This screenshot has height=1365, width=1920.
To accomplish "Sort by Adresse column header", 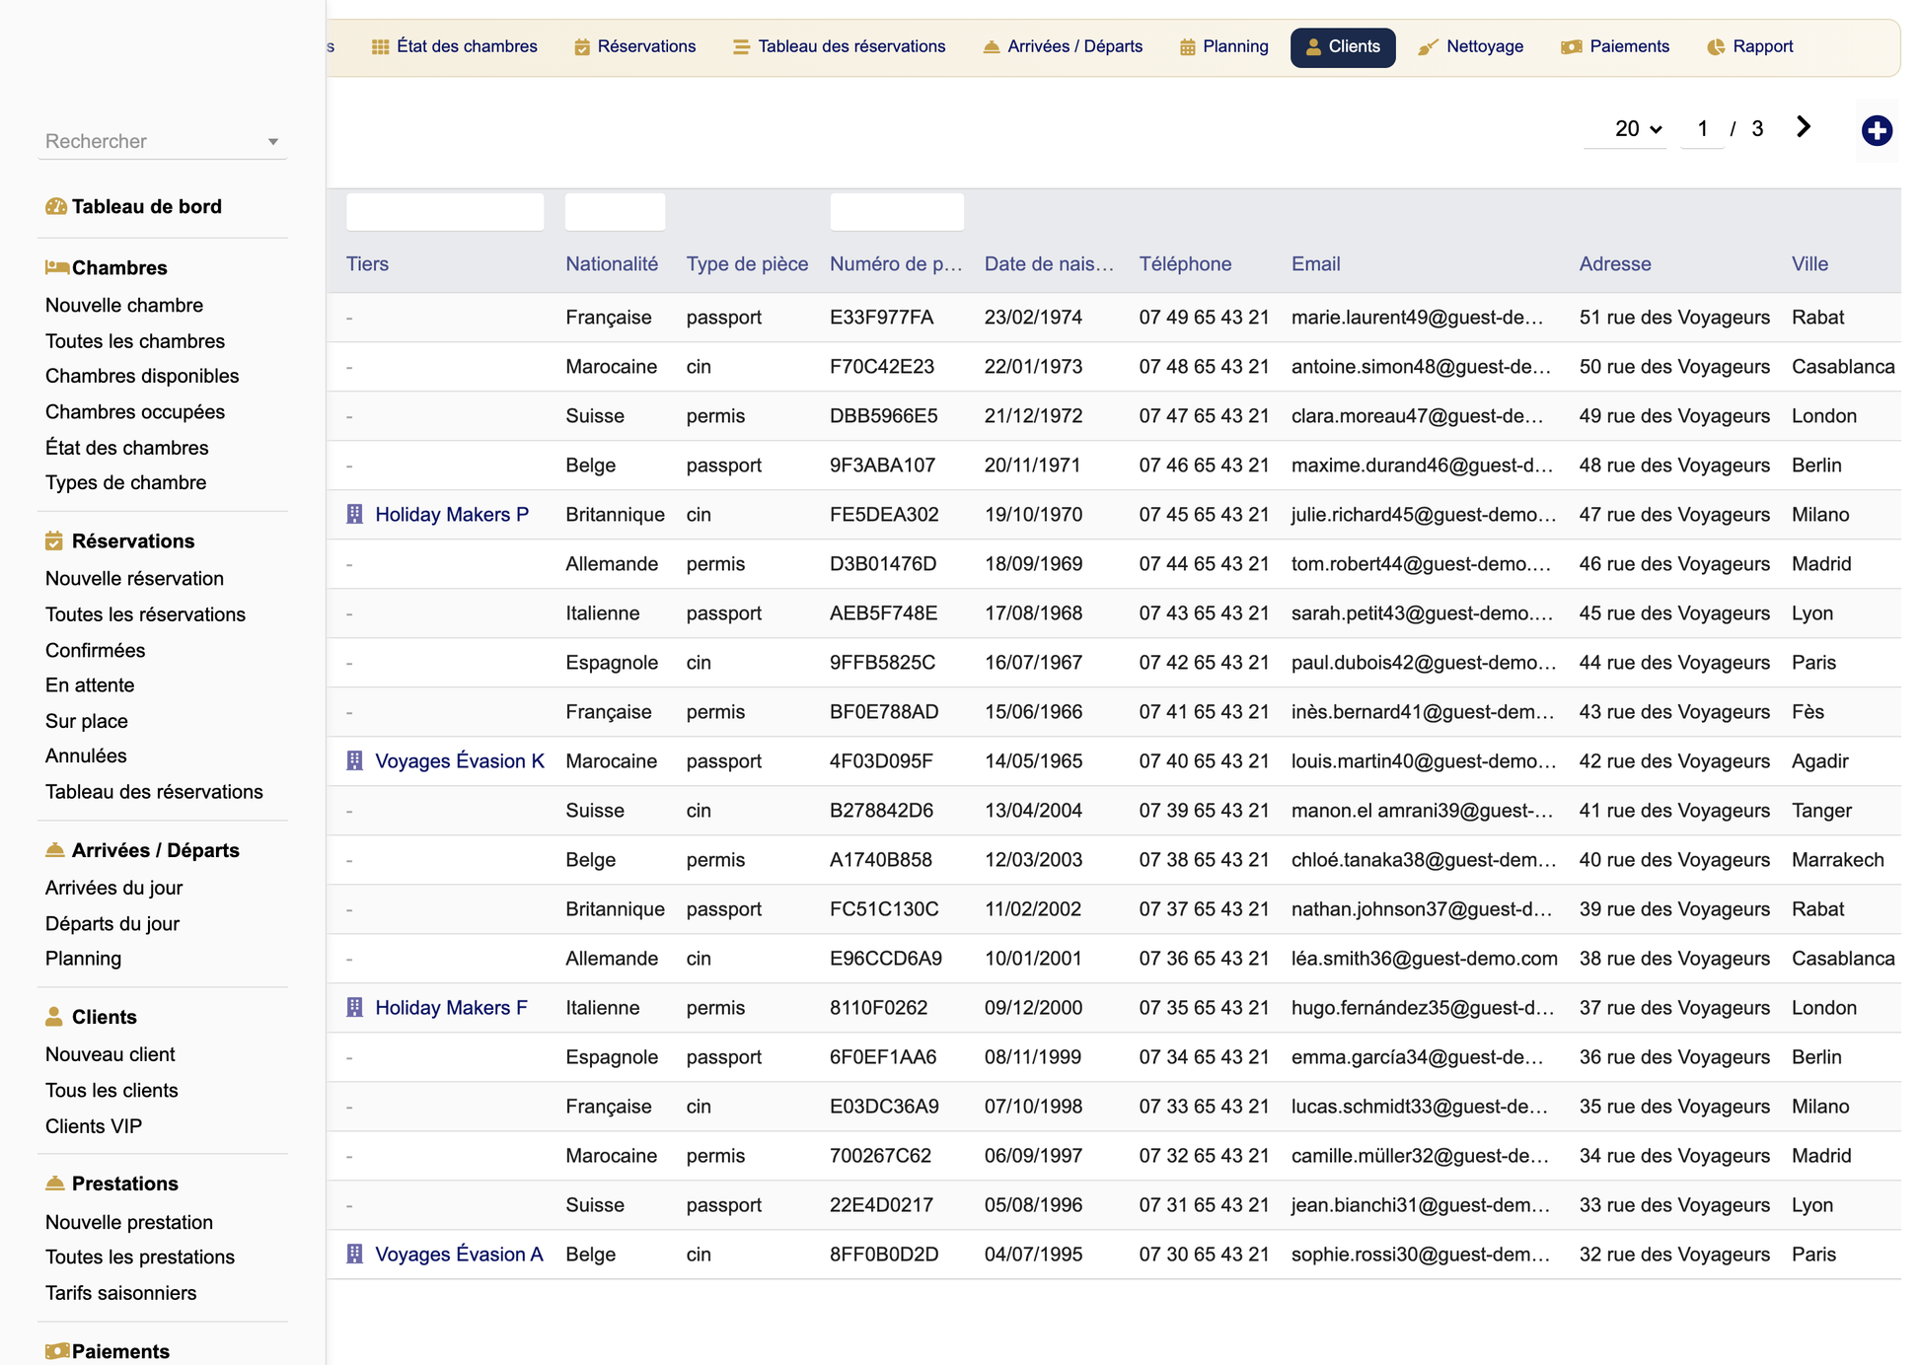I will 1615,263.
